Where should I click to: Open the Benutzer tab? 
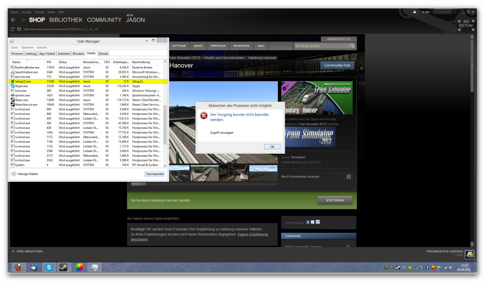(78, 54)
